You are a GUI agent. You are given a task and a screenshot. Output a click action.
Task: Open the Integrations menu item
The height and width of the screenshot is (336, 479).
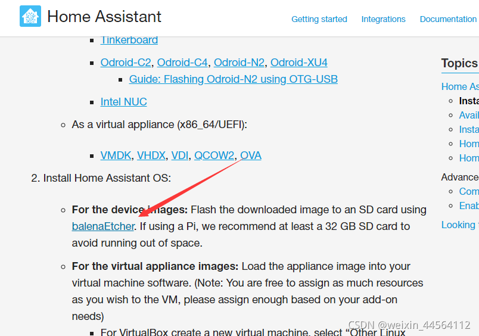[384, 19]
